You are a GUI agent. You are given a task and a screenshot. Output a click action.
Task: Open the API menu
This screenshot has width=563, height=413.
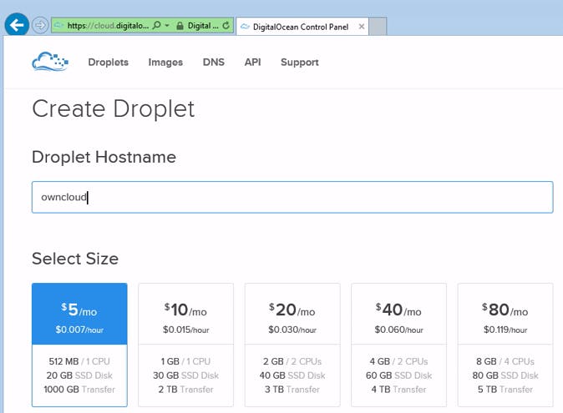pos(253,62)
